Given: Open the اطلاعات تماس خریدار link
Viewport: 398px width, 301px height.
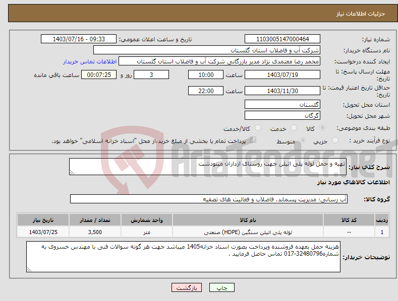Looking at the screenshot, I should [90, 61].
